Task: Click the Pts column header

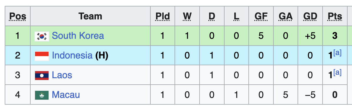Action: [x=335, y=16]
